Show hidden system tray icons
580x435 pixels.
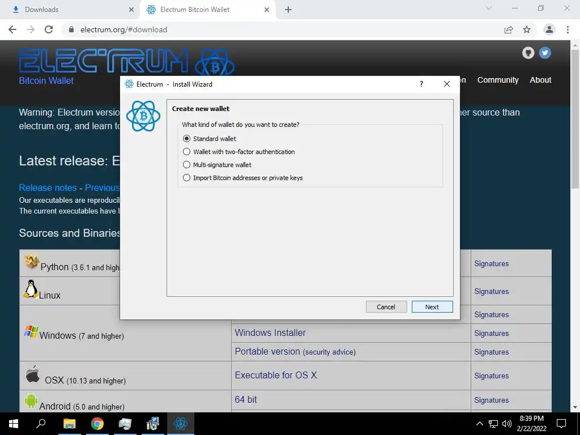coord(479,424)
